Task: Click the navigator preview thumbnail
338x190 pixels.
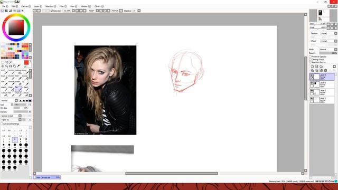Action: [323, 15]
